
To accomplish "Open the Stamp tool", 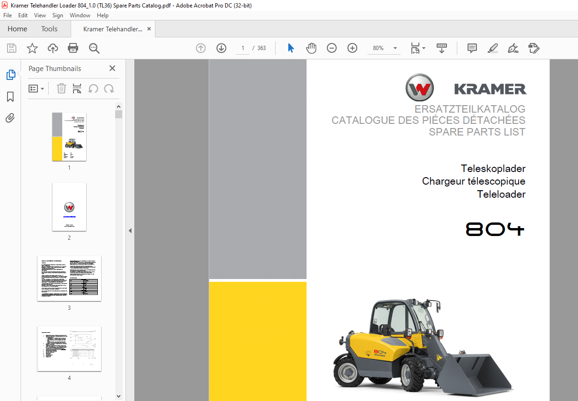I will pyautogui.click(x=534, y=48).
